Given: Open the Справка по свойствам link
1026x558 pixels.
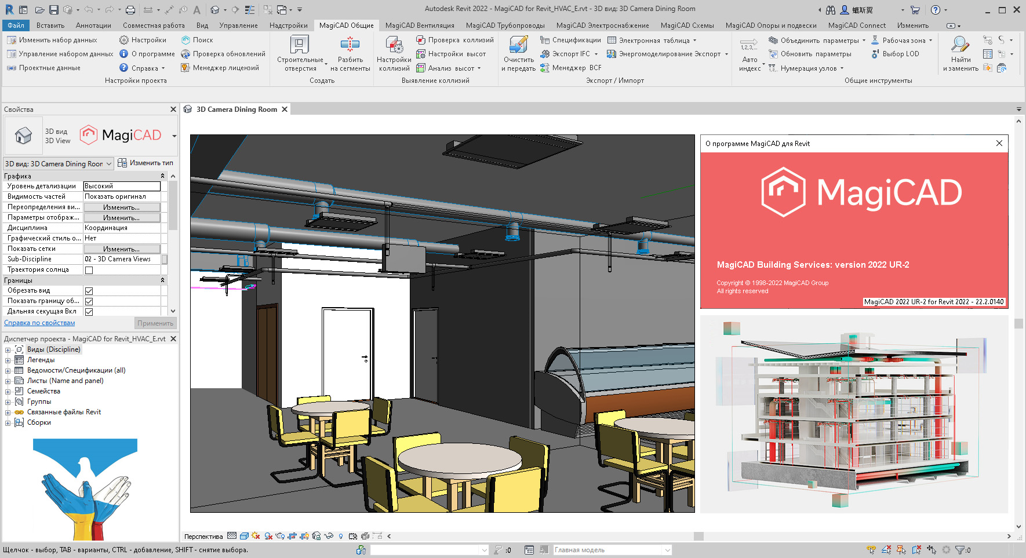Looking at the screenshot, I should [x=39, y=323].
